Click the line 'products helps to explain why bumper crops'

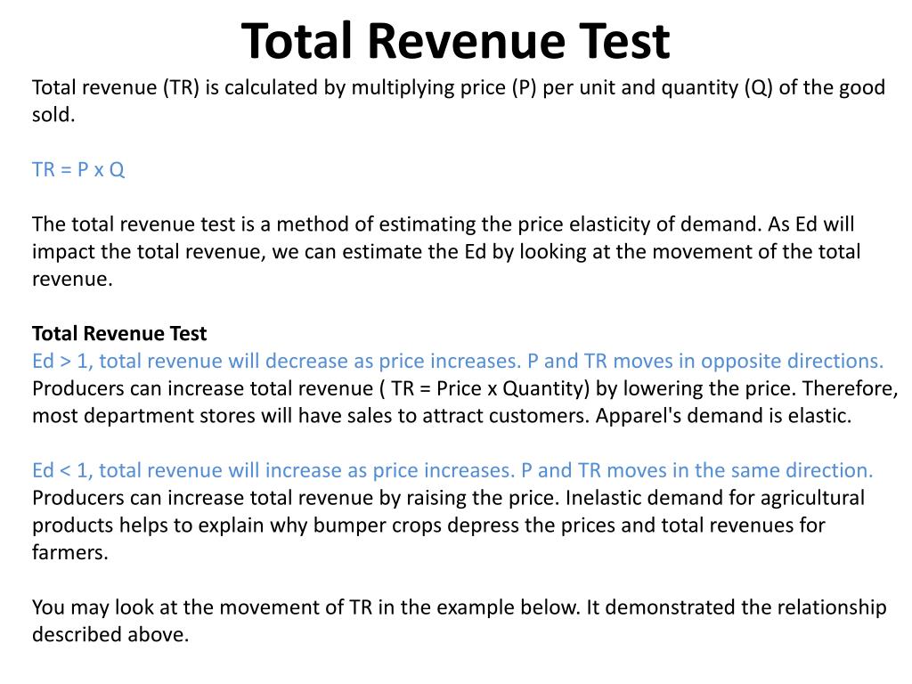pos(428,525)
